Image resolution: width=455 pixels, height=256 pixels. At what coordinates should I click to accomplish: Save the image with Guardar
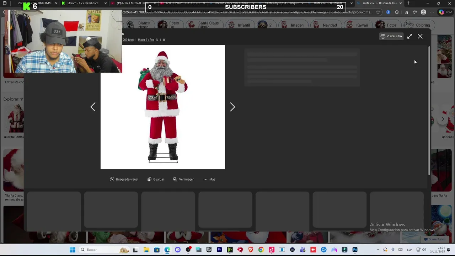[156, 180]
